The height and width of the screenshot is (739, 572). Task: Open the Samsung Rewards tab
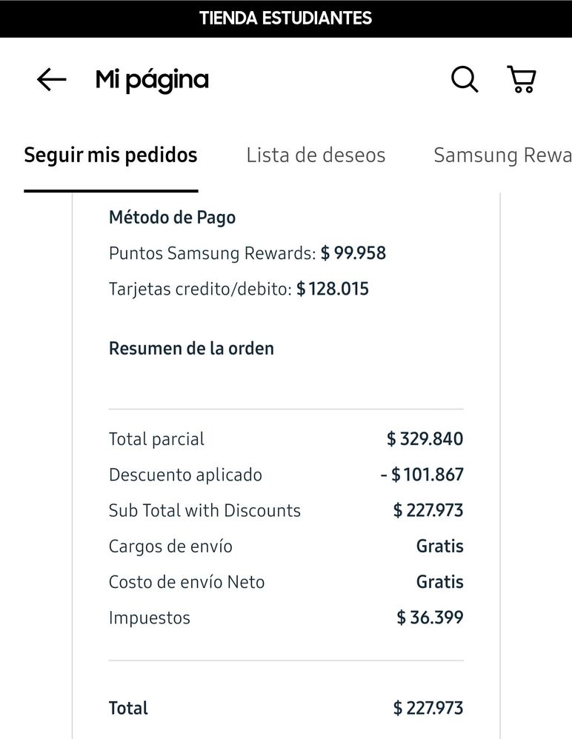tap(502, 155)
